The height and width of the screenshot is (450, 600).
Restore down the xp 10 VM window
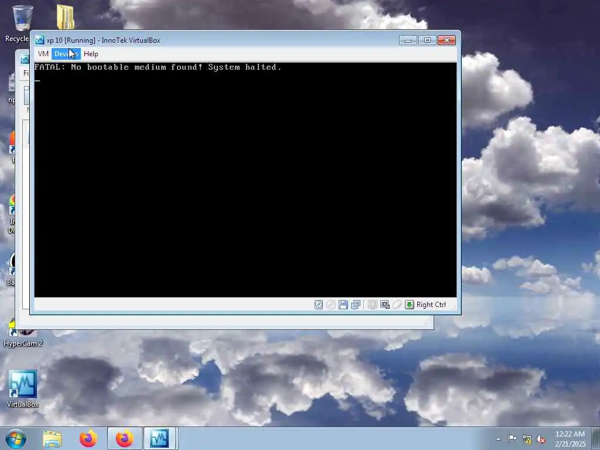(427, 40)
